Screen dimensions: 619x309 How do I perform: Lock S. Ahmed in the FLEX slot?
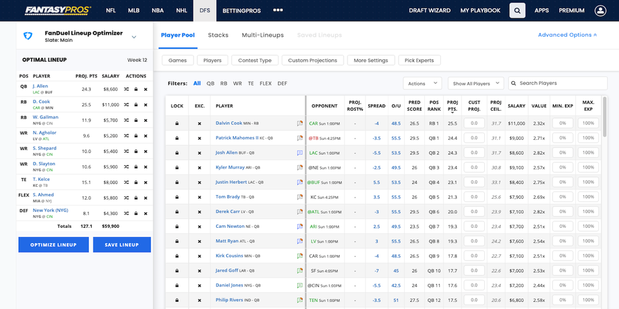point(136,198)
